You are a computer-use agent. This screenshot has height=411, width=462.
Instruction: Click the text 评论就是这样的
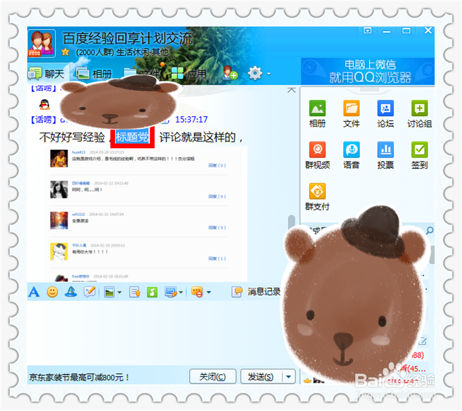pyautogui.click(x=198, y=137)
